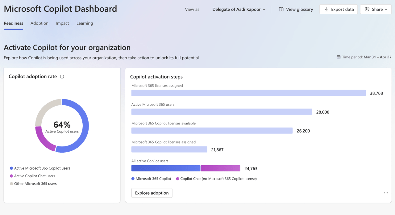Click the Microsoft 365 licenses assigned bar

click(x=248, y=93)
